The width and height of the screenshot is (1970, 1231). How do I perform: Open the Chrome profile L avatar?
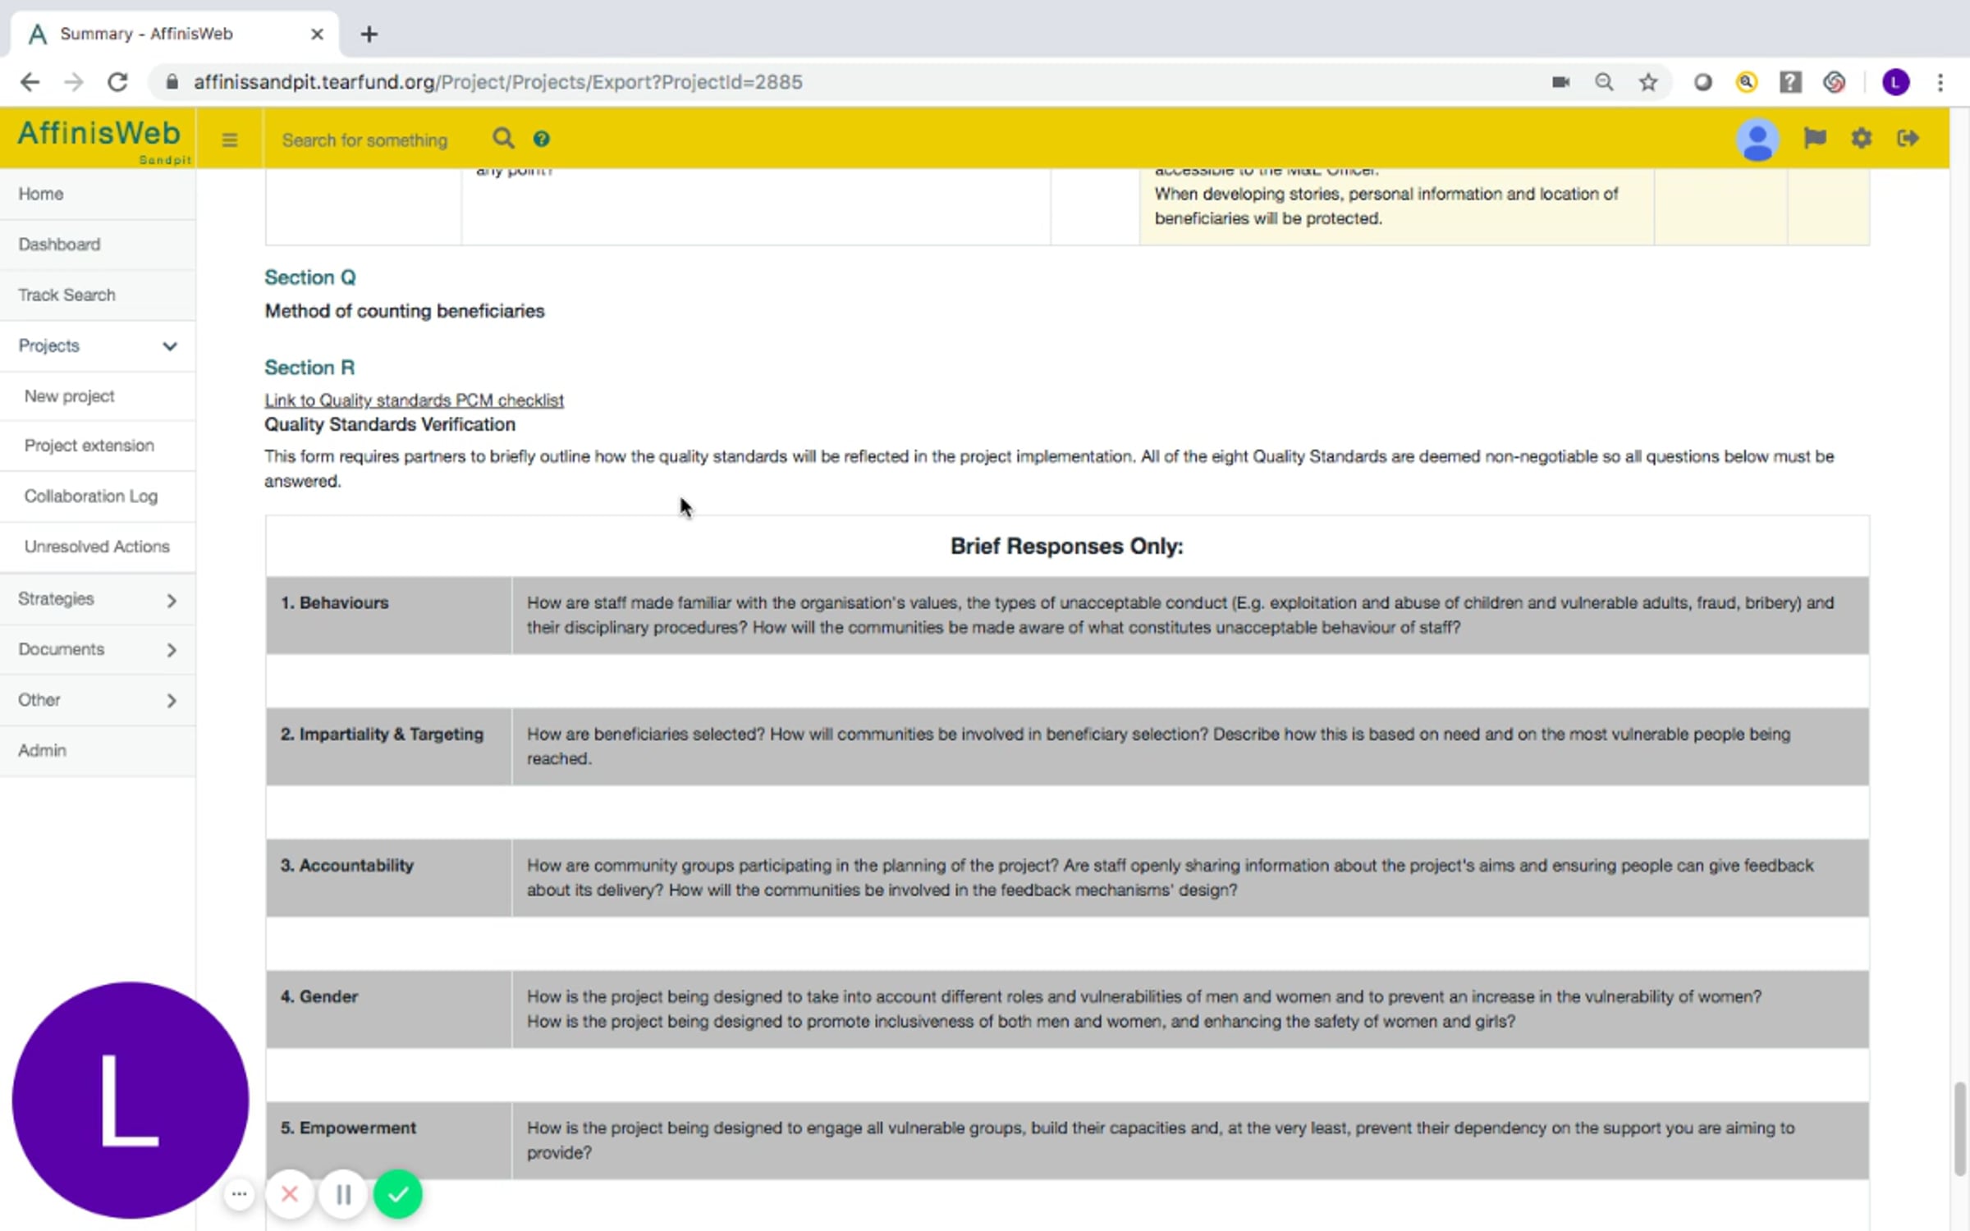1895,82
